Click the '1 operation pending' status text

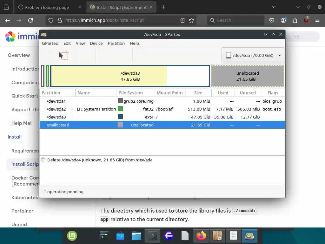[x=63, y=192]
